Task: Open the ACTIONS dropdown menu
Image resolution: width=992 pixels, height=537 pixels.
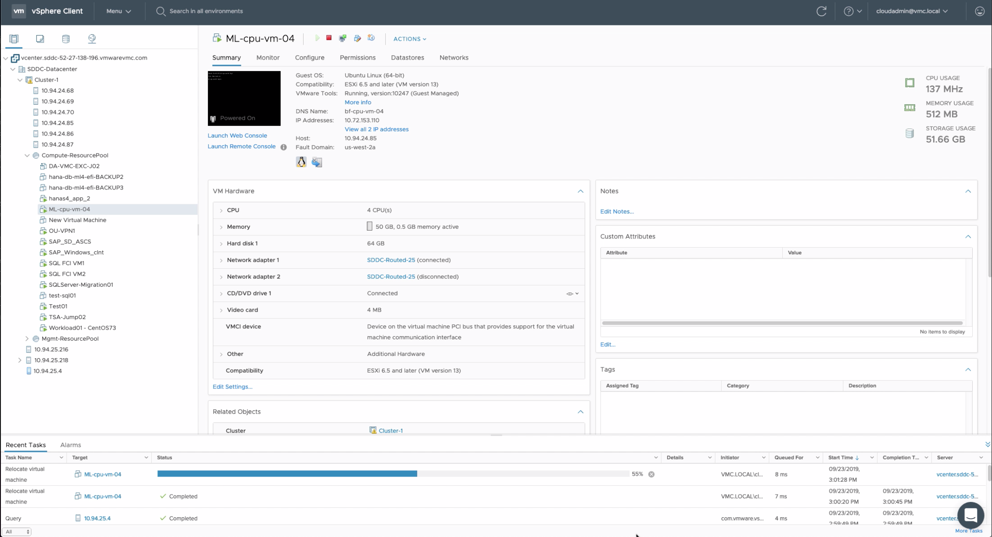Action: pyautogui.click(x=409, y=39)
